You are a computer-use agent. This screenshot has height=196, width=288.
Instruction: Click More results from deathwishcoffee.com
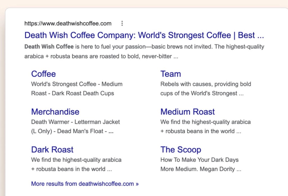(x=85, y=184)
